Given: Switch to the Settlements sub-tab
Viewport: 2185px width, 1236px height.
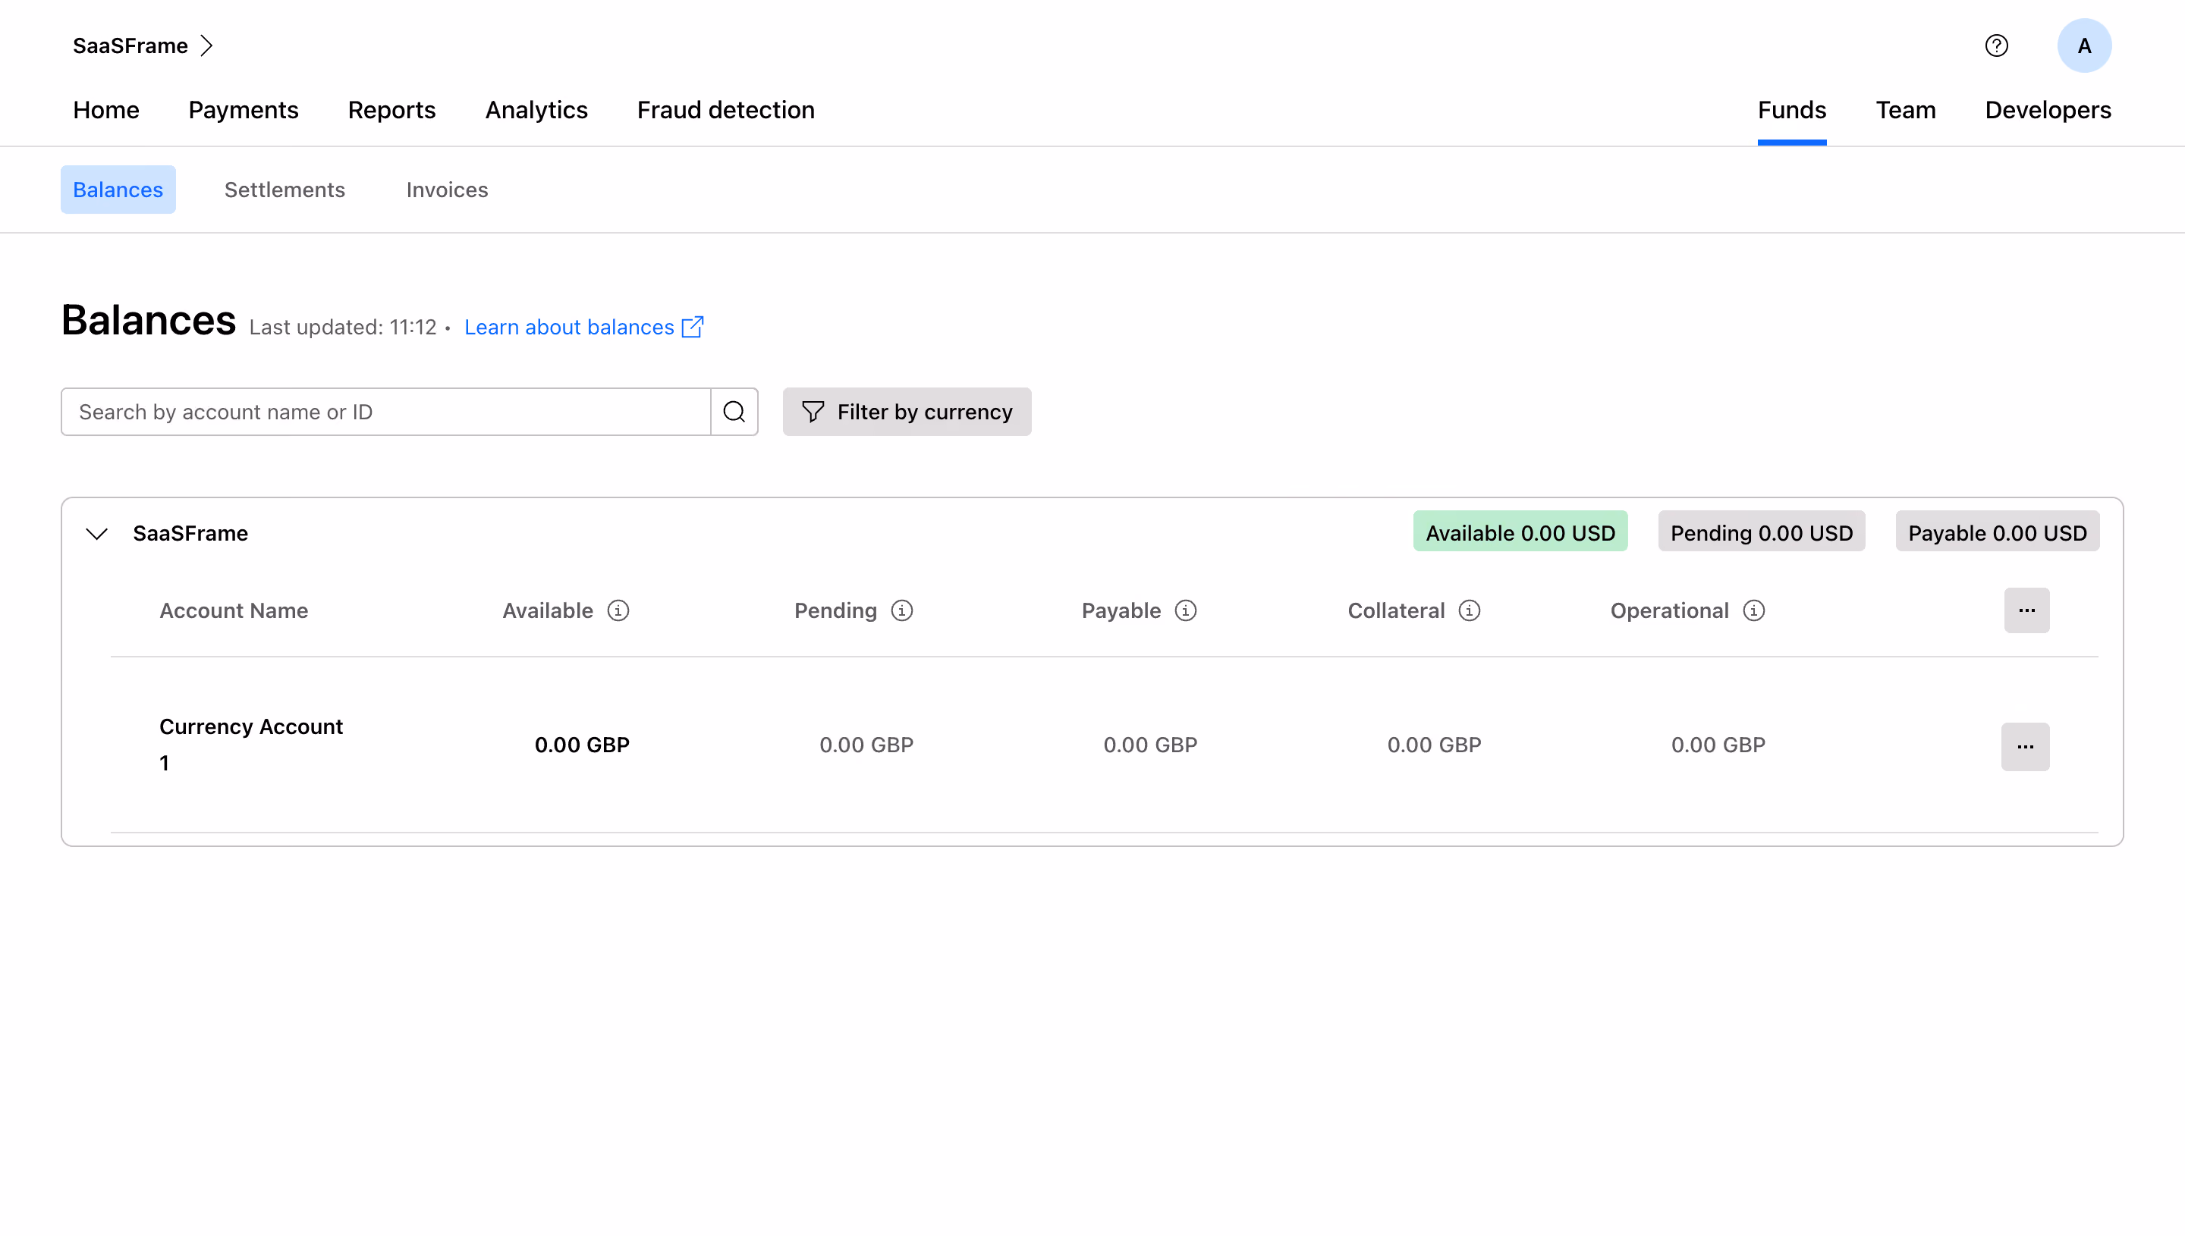Looking at the screenshot, I should [x=285, y=190].
